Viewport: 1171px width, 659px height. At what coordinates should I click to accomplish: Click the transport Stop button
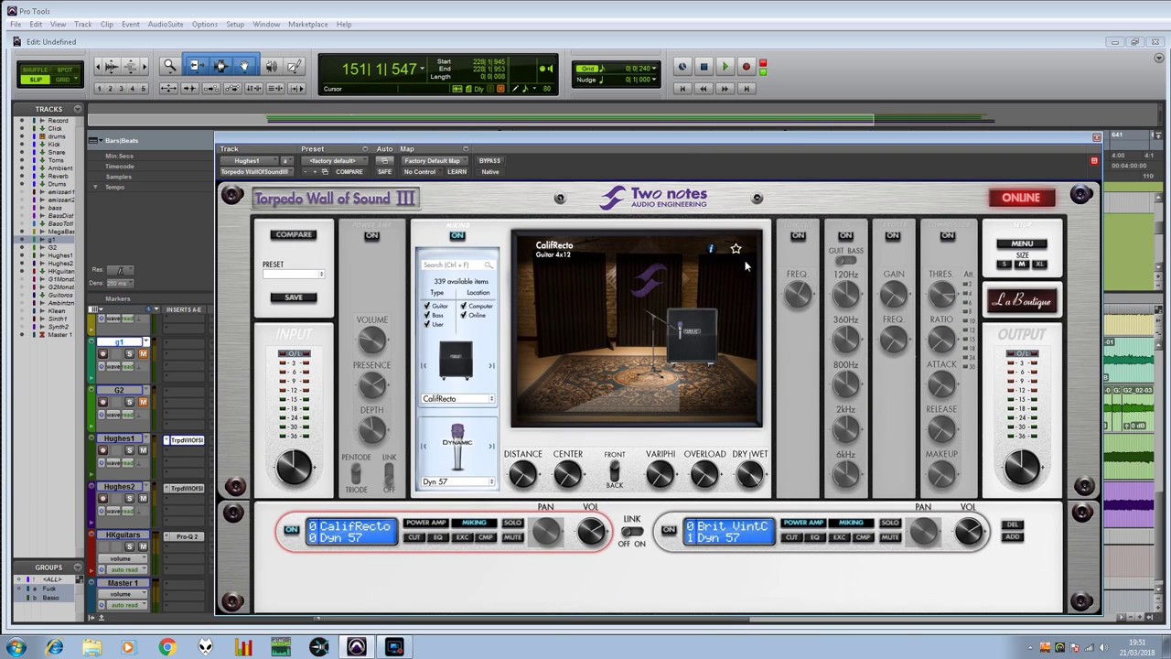(x=704, y=67)
